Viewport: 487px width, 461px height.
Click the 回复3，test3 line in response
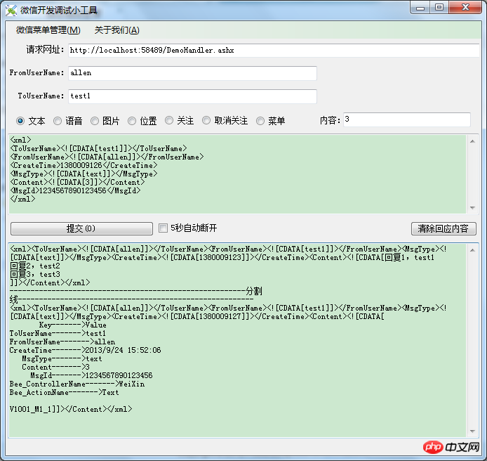click(35, 274)
